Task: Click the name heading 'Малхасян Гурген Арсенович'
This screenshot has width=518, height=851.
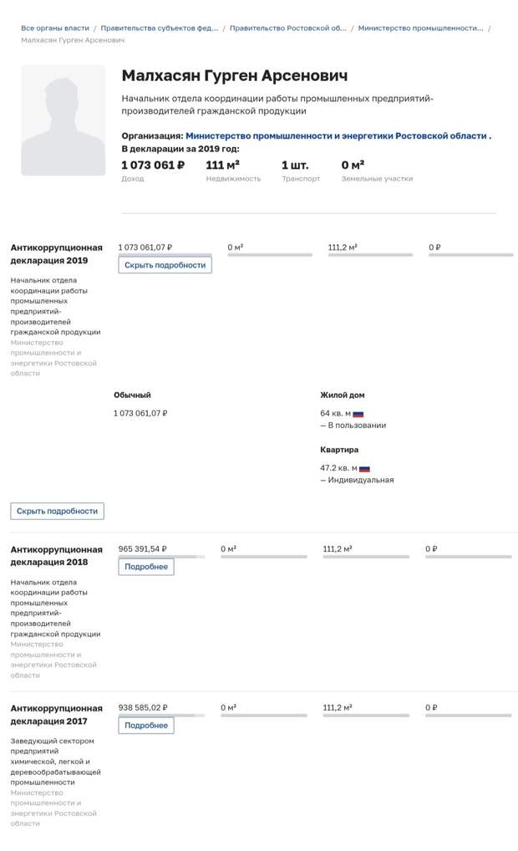Action: coord(234,75)
